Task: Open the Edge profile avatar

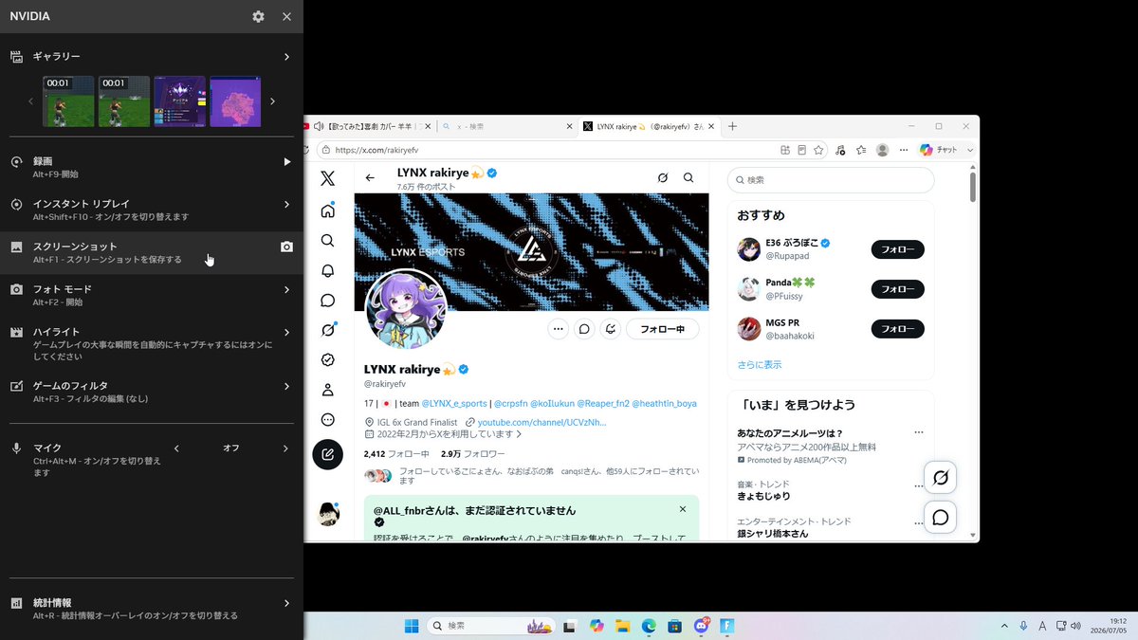Action: (x=883, y=150)
